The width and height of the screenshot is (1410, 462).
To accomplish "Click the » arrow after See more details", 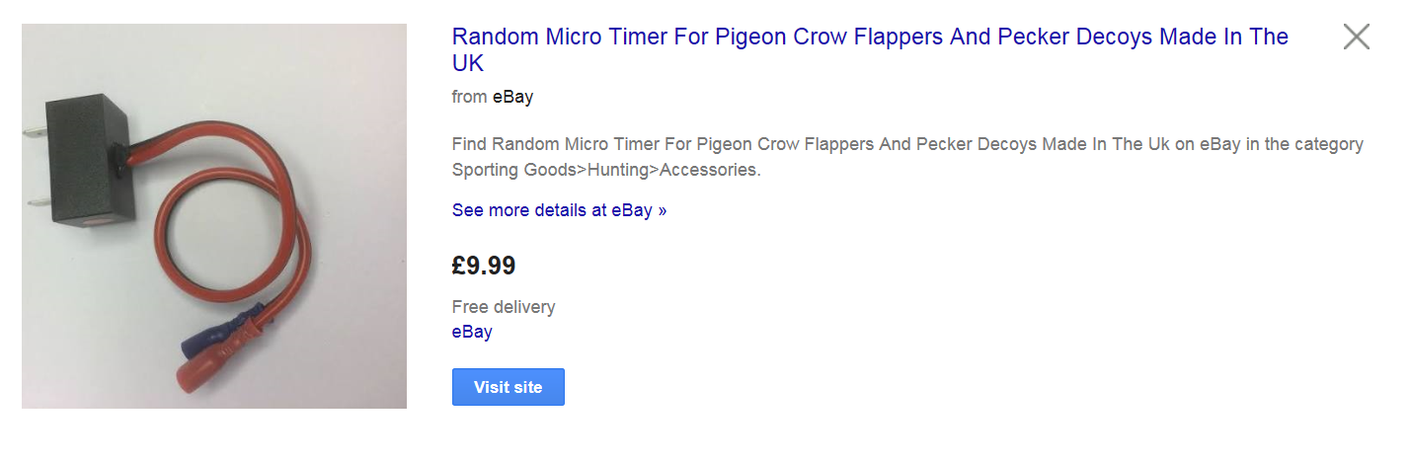I will 662,210.
